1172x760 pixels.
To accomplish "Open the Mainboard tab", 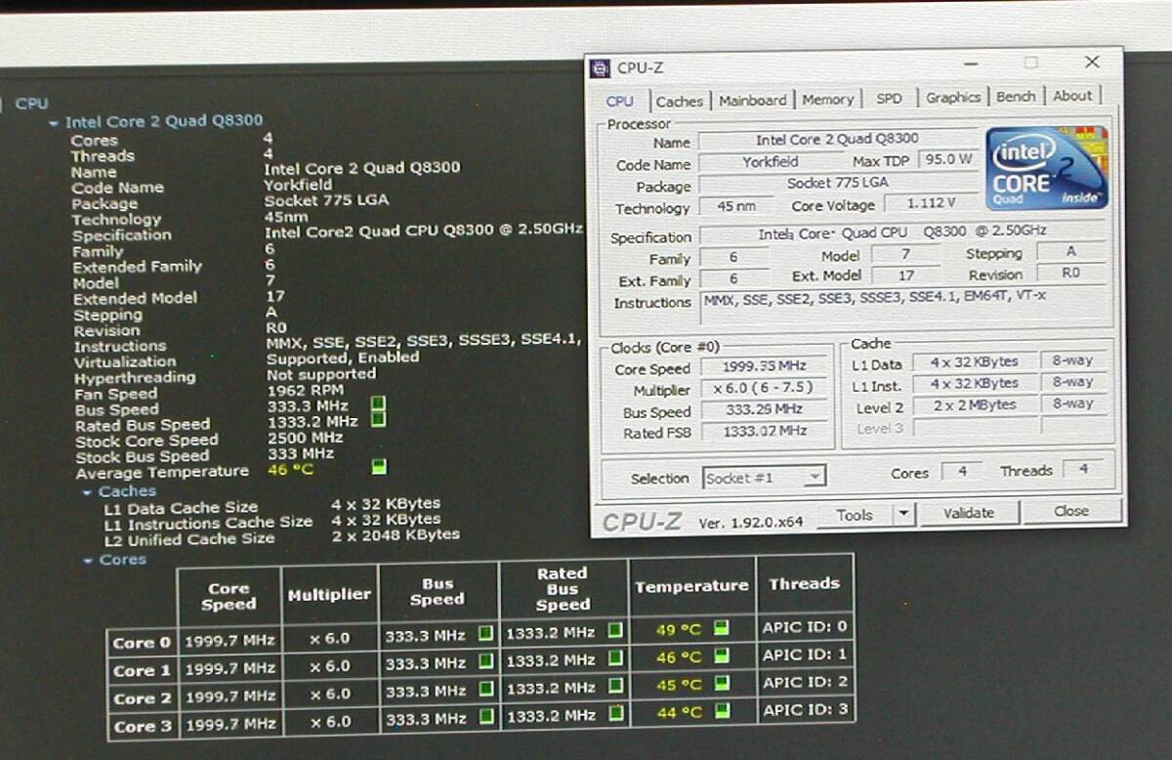I will click(753, 100).
